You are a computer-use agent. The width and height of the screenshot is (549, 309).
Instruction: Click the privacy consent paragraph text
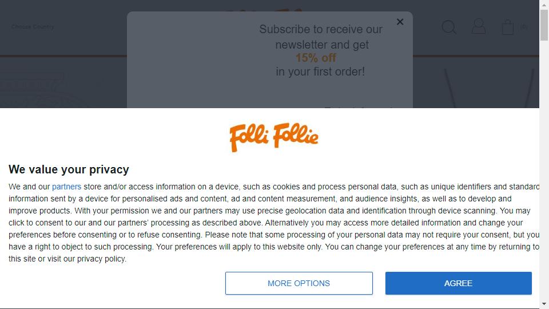(x=274, y=223)
